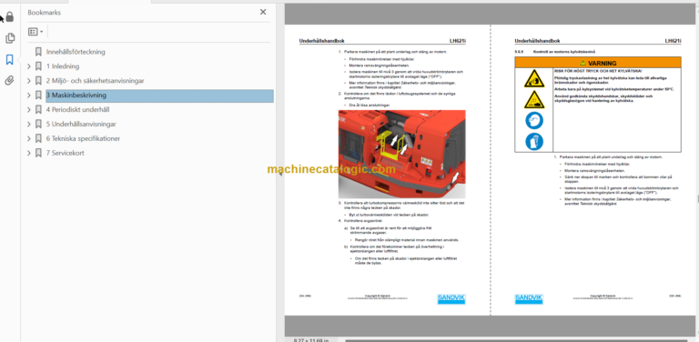The image size is (699, 342).
Task: Click the bookmark icon beside 7 Servicekort
Action: pyautogui.click(x=39, y=153)
